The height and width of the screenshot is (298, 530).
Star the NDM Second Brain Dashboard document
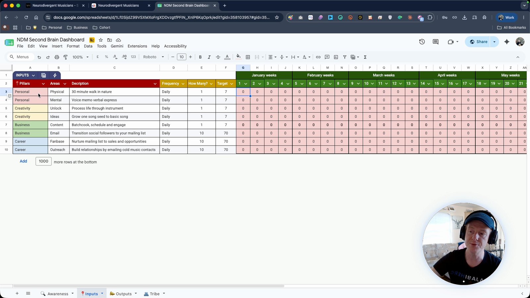101,40
